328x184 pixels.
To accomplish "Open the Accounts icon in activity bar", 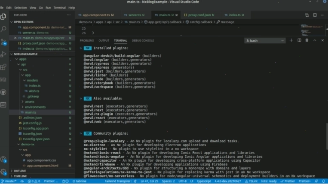I will [3, 160].
